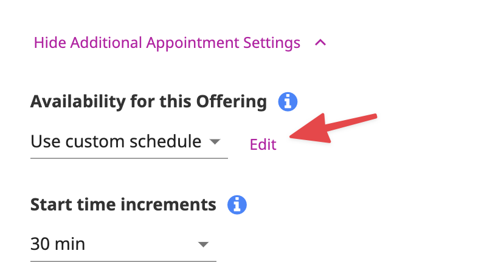Click the Hide Additional Appointment Settings link text
Image resolution: width=501 pixels, height=262 pixels.
(x=167, y=42)
